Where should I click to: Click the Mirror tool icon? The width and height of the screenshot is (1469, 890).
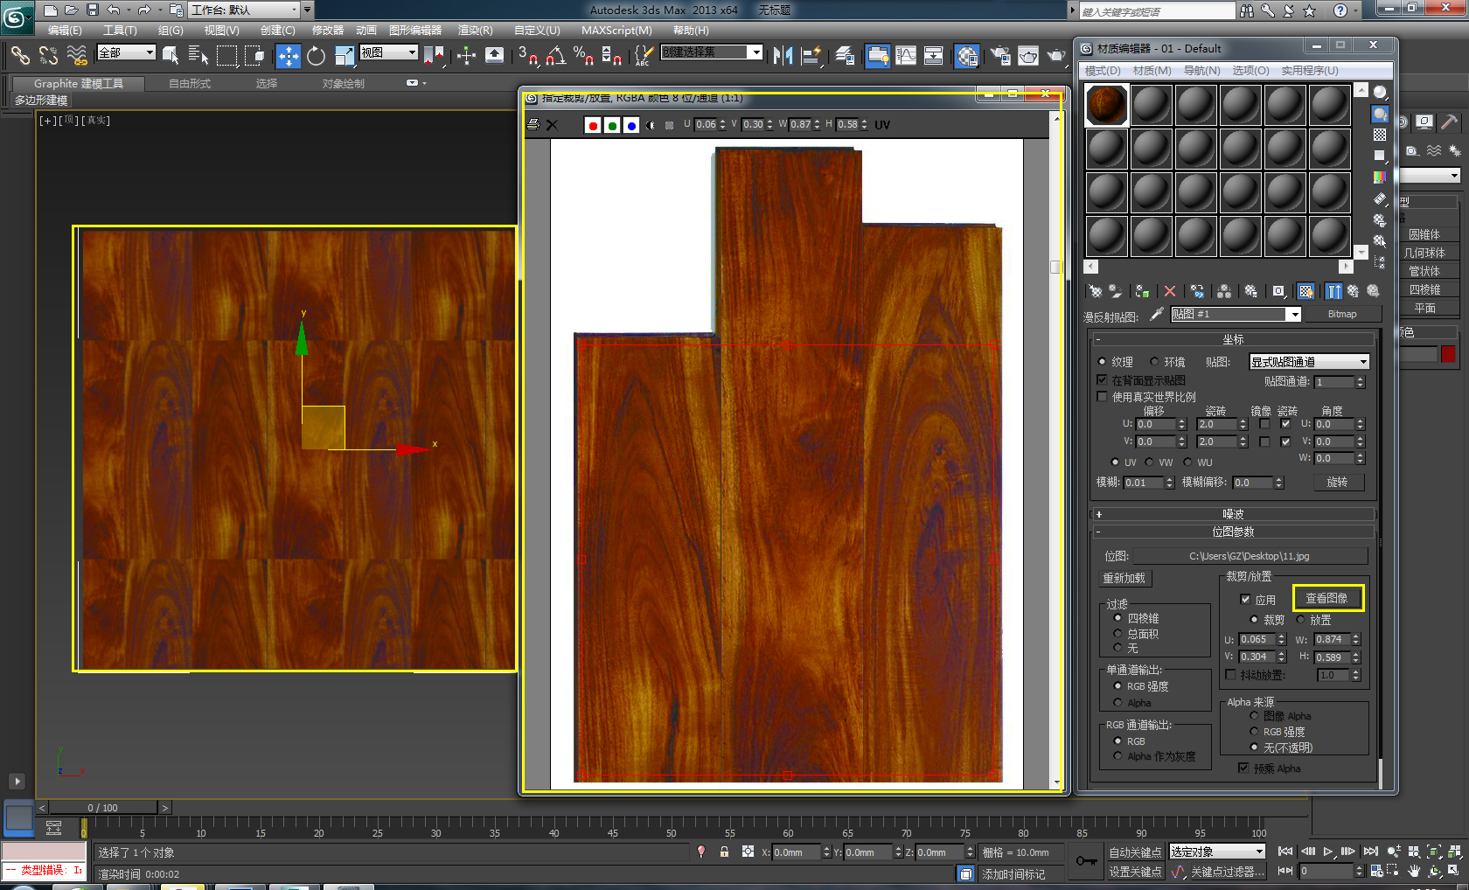[783, 56]
